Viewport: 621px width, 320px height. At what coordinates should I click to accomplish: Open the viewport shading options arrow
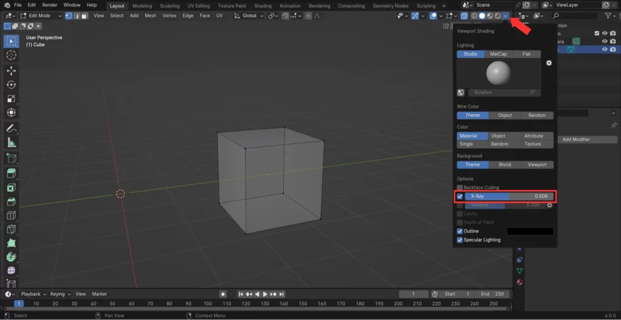coord(505,16)
